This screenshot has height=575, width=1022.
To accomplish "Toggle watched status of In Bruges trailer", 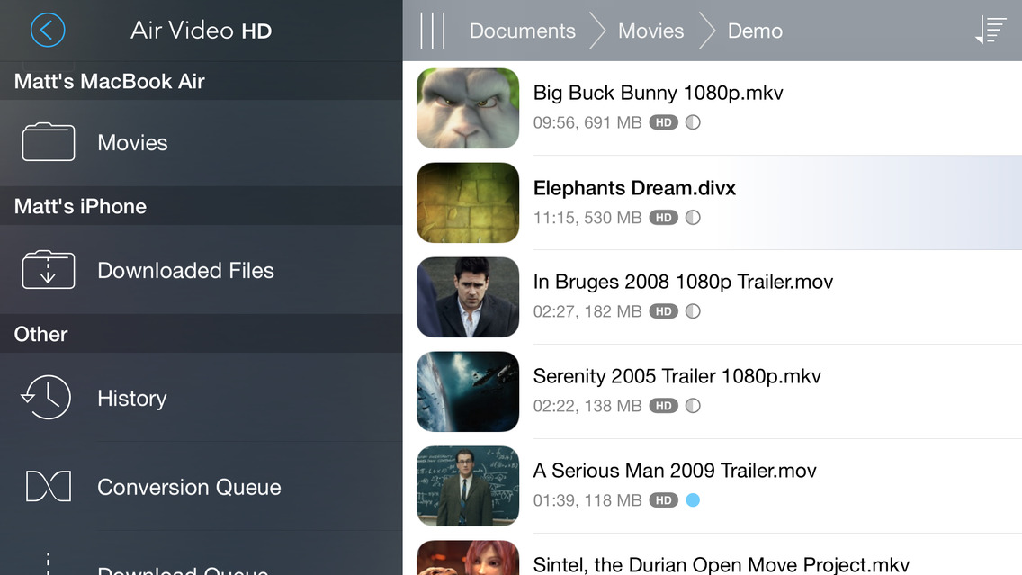I will click(693, 311).
